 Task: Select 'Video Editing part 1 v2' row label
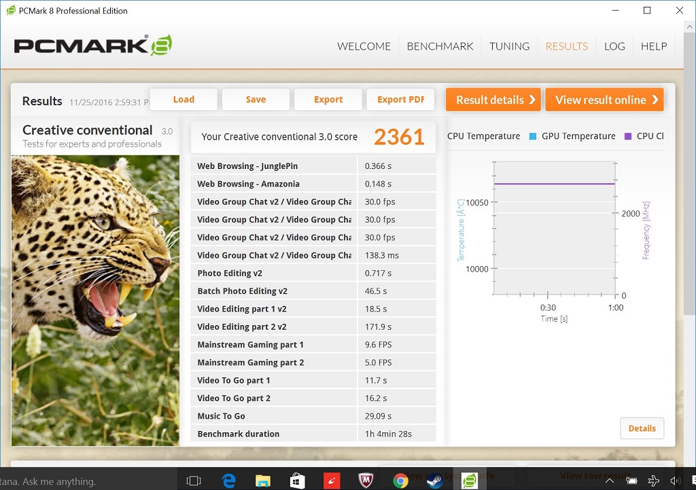pos(242,309)
